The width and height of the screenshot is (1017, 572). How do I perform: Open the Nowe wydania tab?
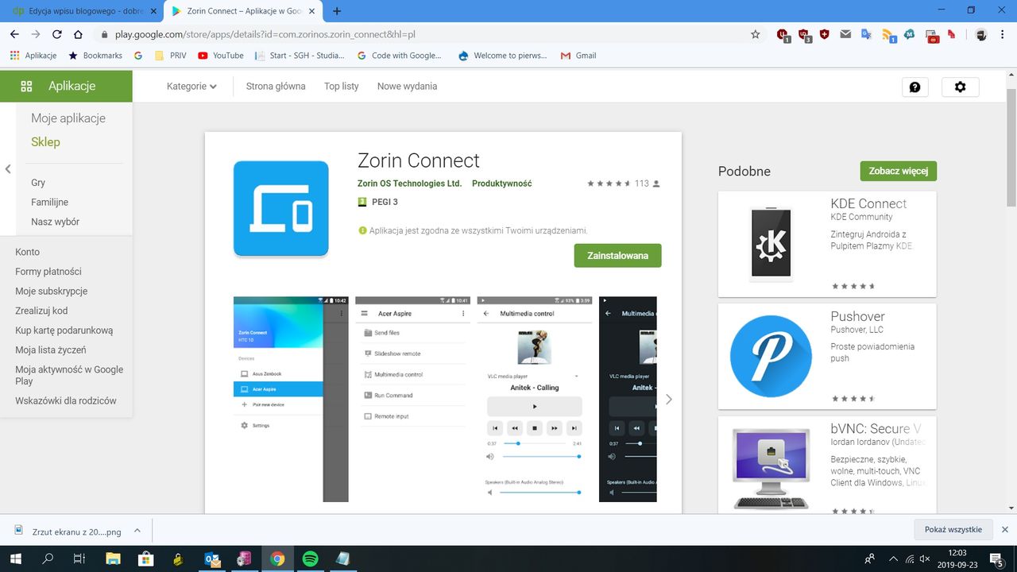[407, 87]
